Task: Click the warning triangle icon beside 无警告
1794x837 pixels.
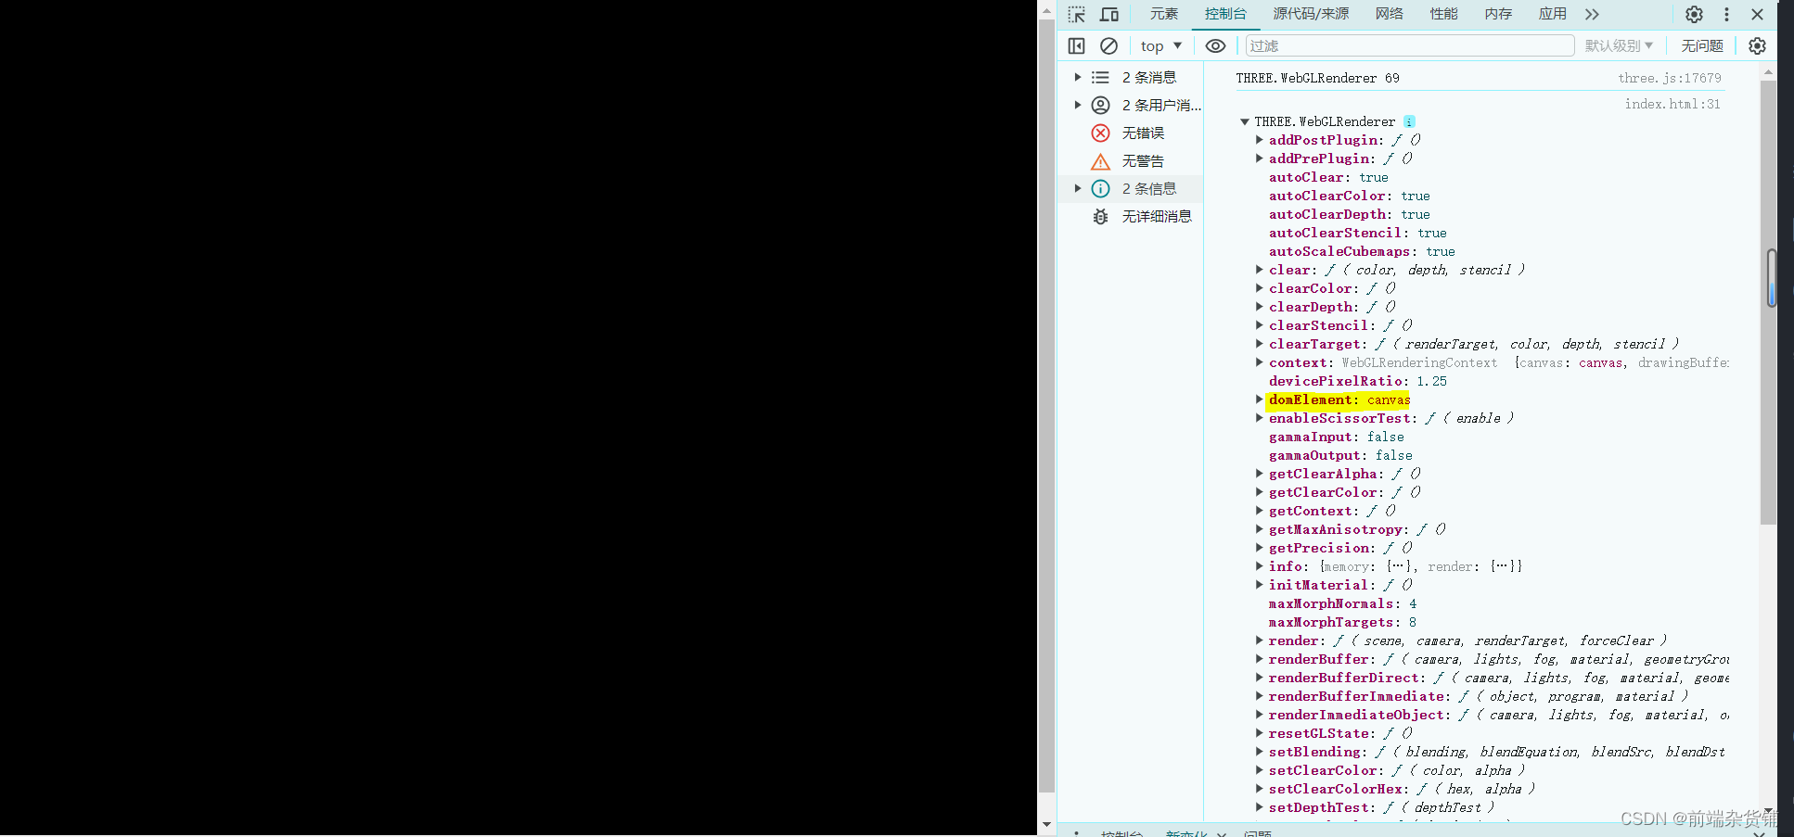Action: click(1100, 161)
